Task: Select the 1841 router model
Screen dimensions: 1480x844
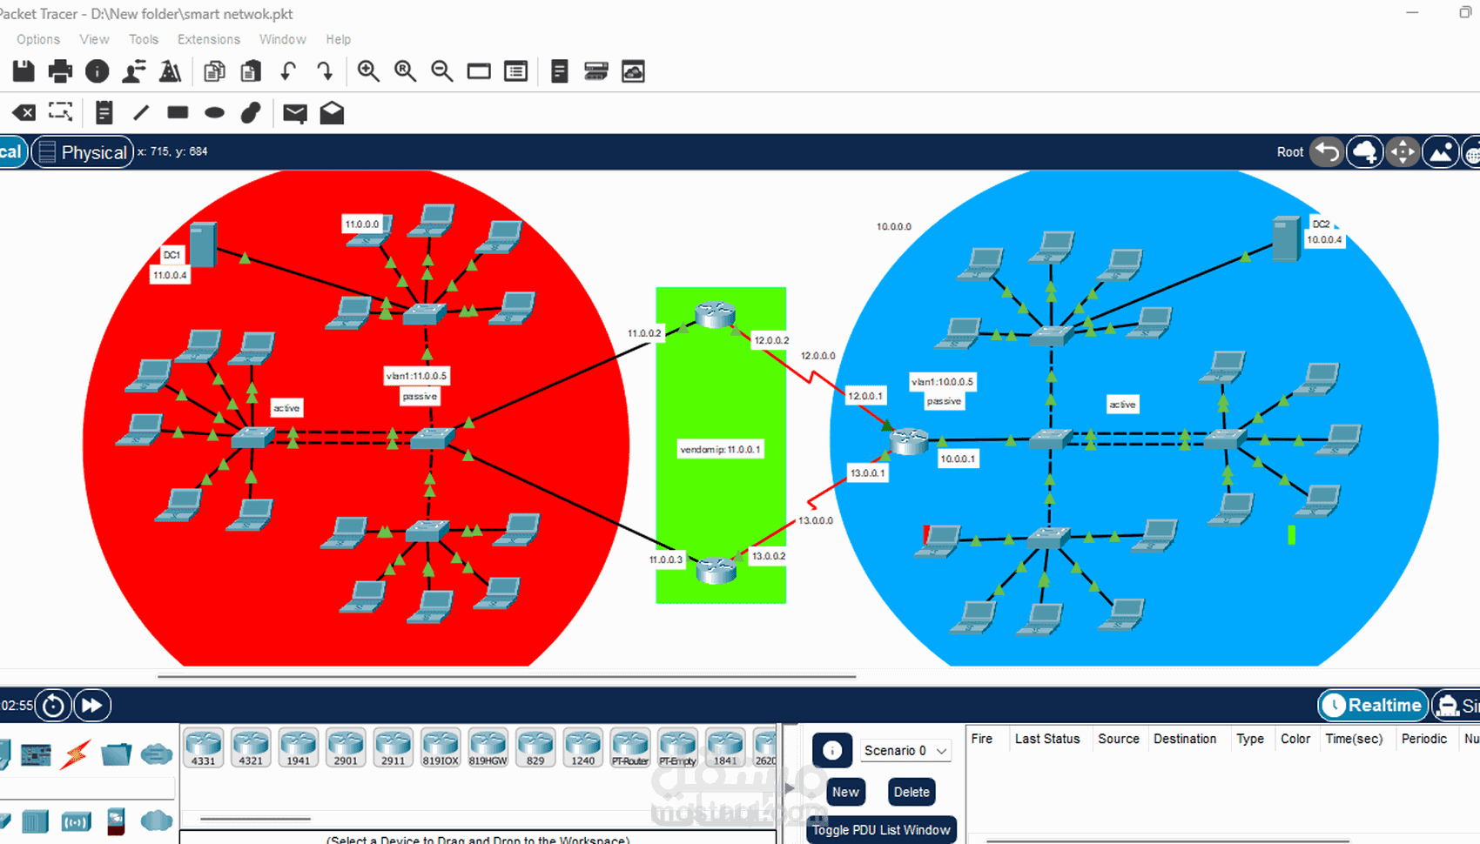Action: [x=725, y=748]
